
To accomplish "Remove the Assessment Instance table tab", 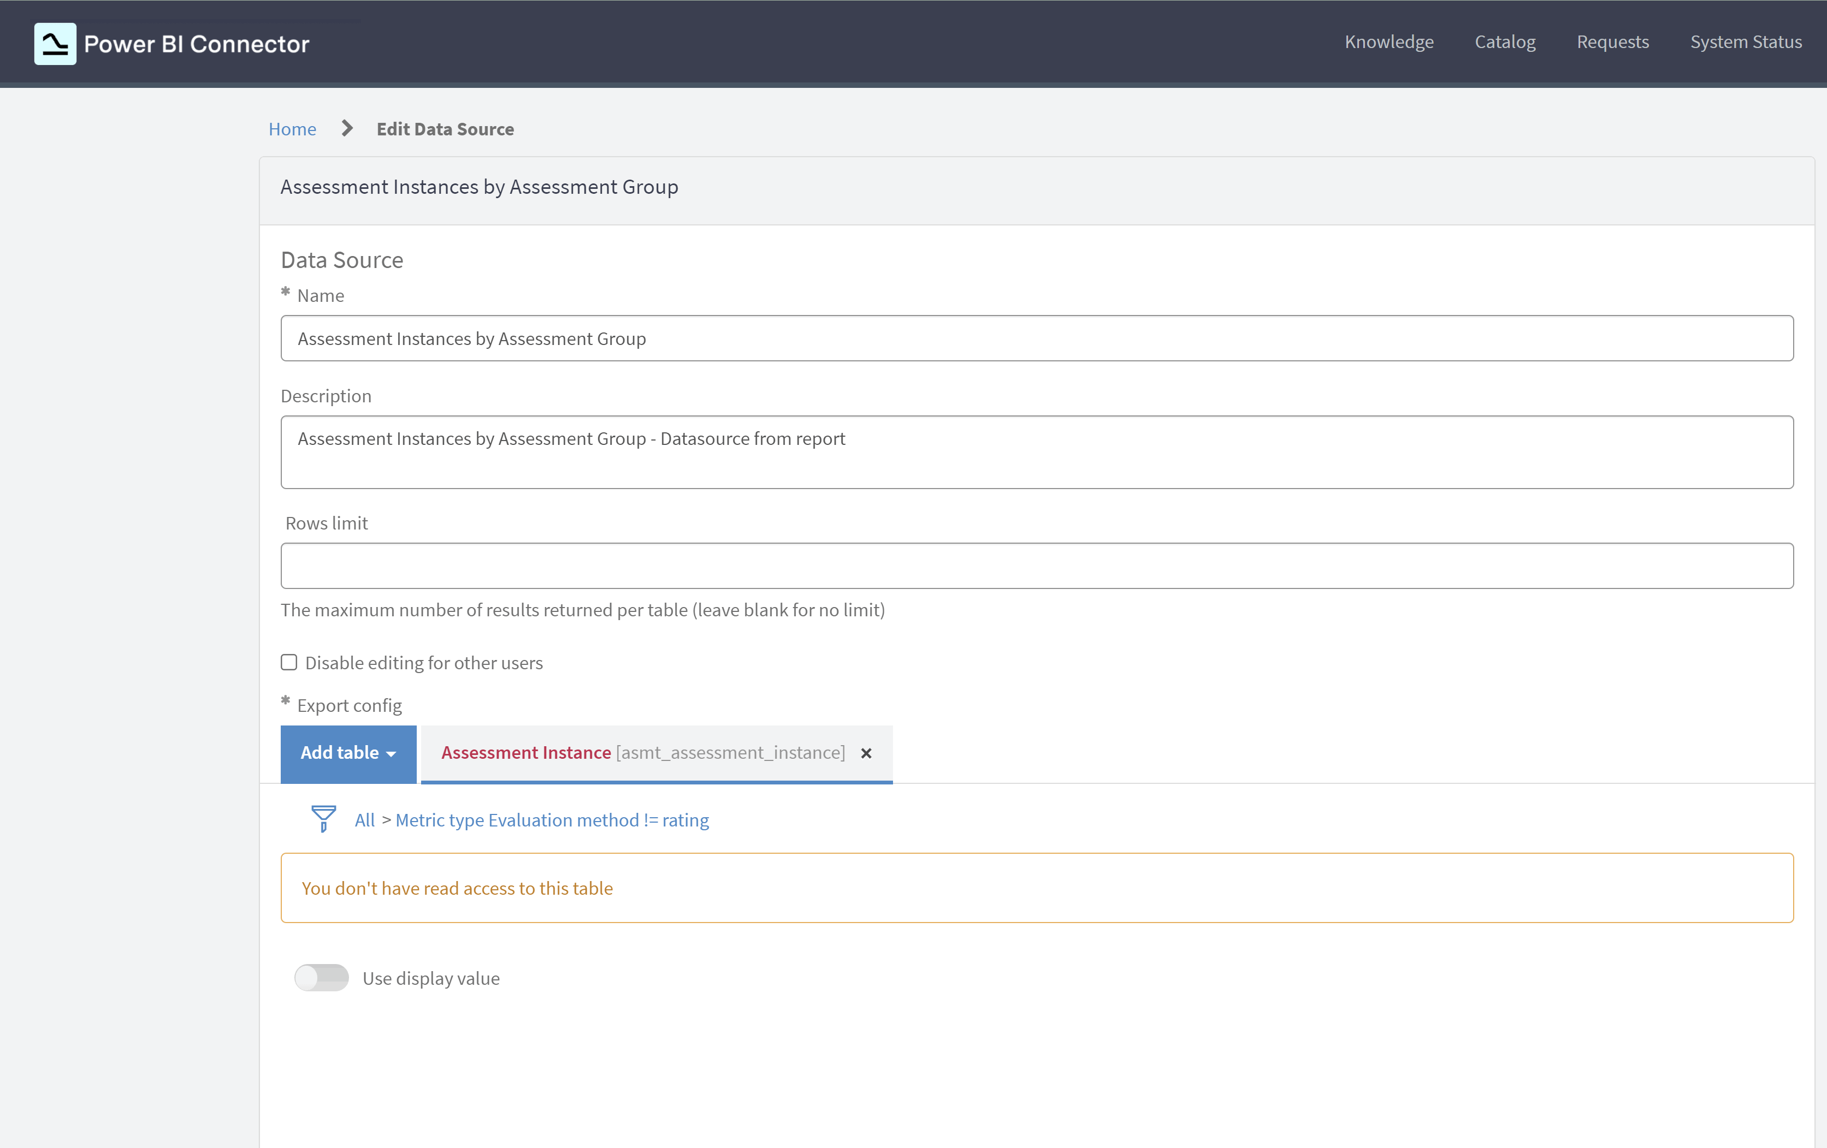I will click(866, 753).
